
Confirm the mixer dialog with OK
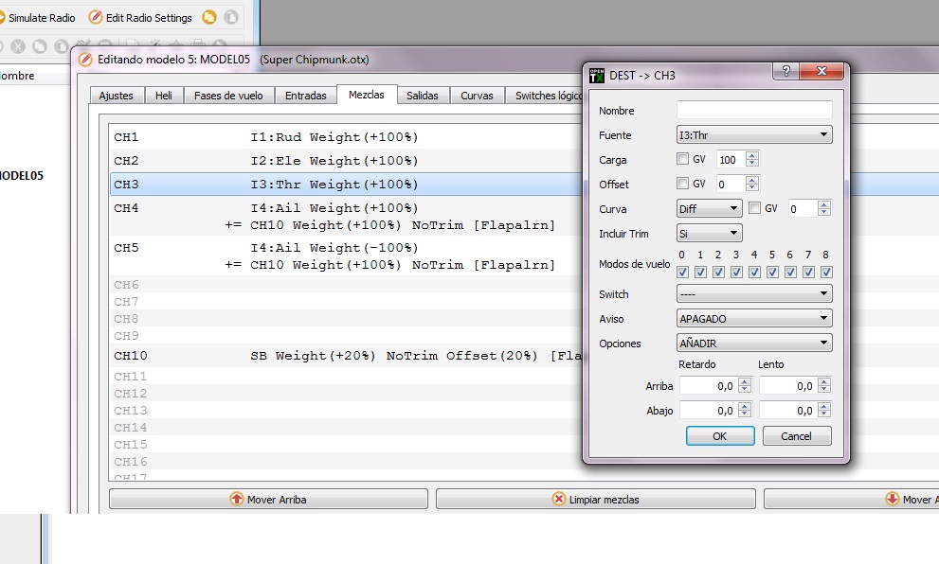point(720,436)
